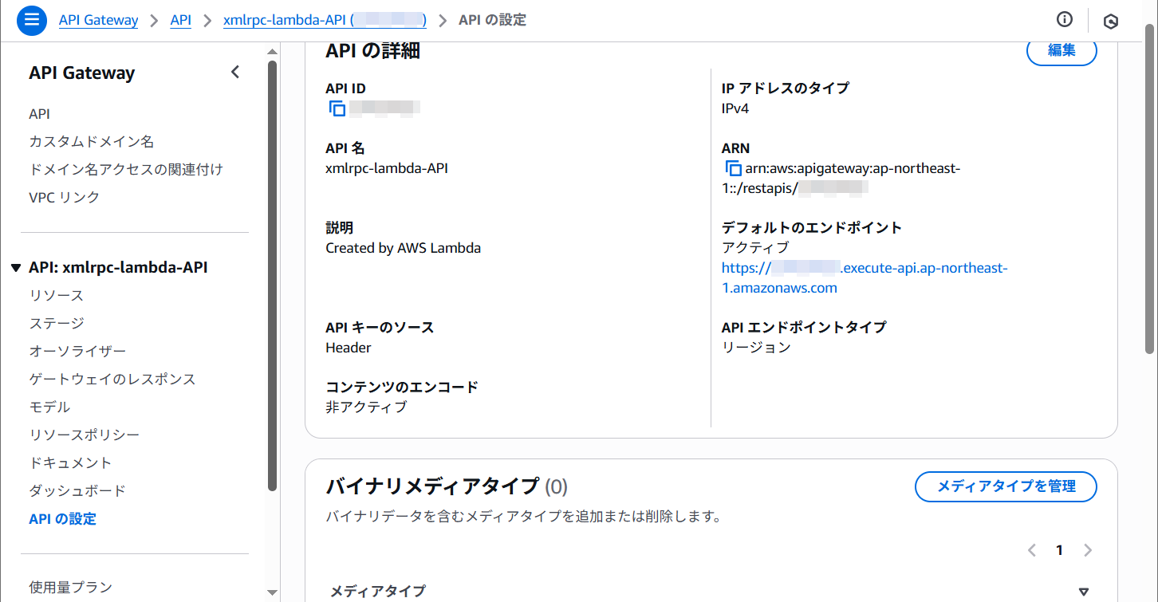
Task: Go to next media types page
Action: point(1087,550)
